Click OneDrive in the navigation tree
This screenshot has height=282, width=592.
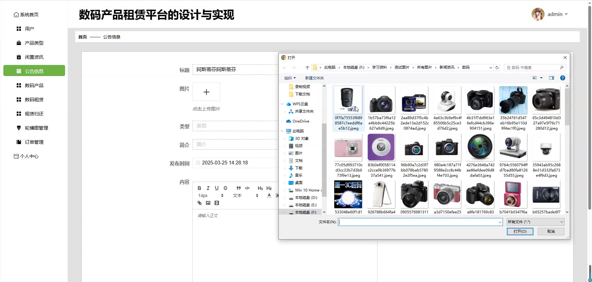(x=301, y=121)
